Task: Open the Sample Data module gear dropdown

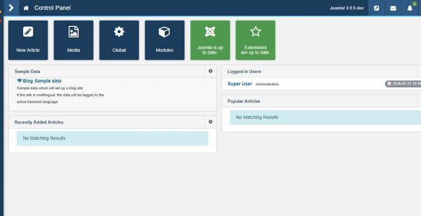Action: click(x=210, y=71)
